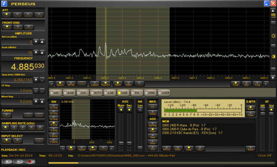Turn AGC Off

(x=153, y=148)
